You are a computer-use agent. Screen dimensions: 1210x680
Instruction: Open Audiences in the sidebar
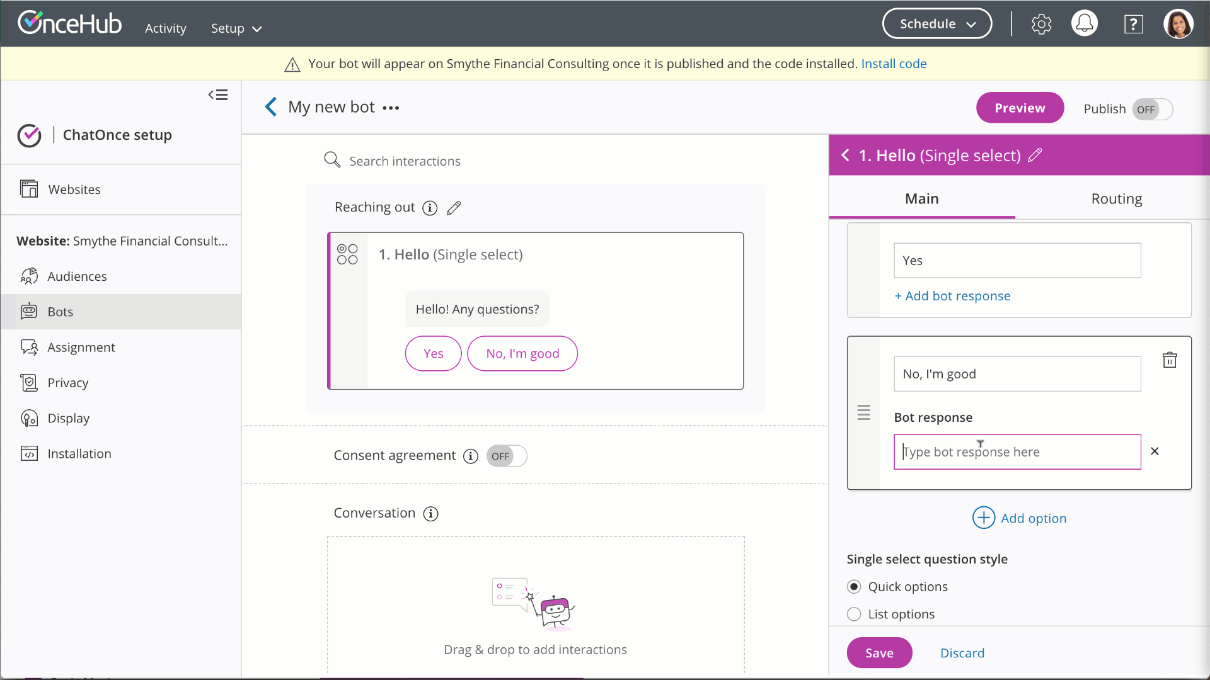pyautogui.click(x=77, y=276)
